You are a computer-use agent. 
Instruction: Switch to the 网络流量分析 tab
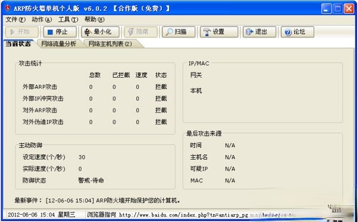pos(58,44)
